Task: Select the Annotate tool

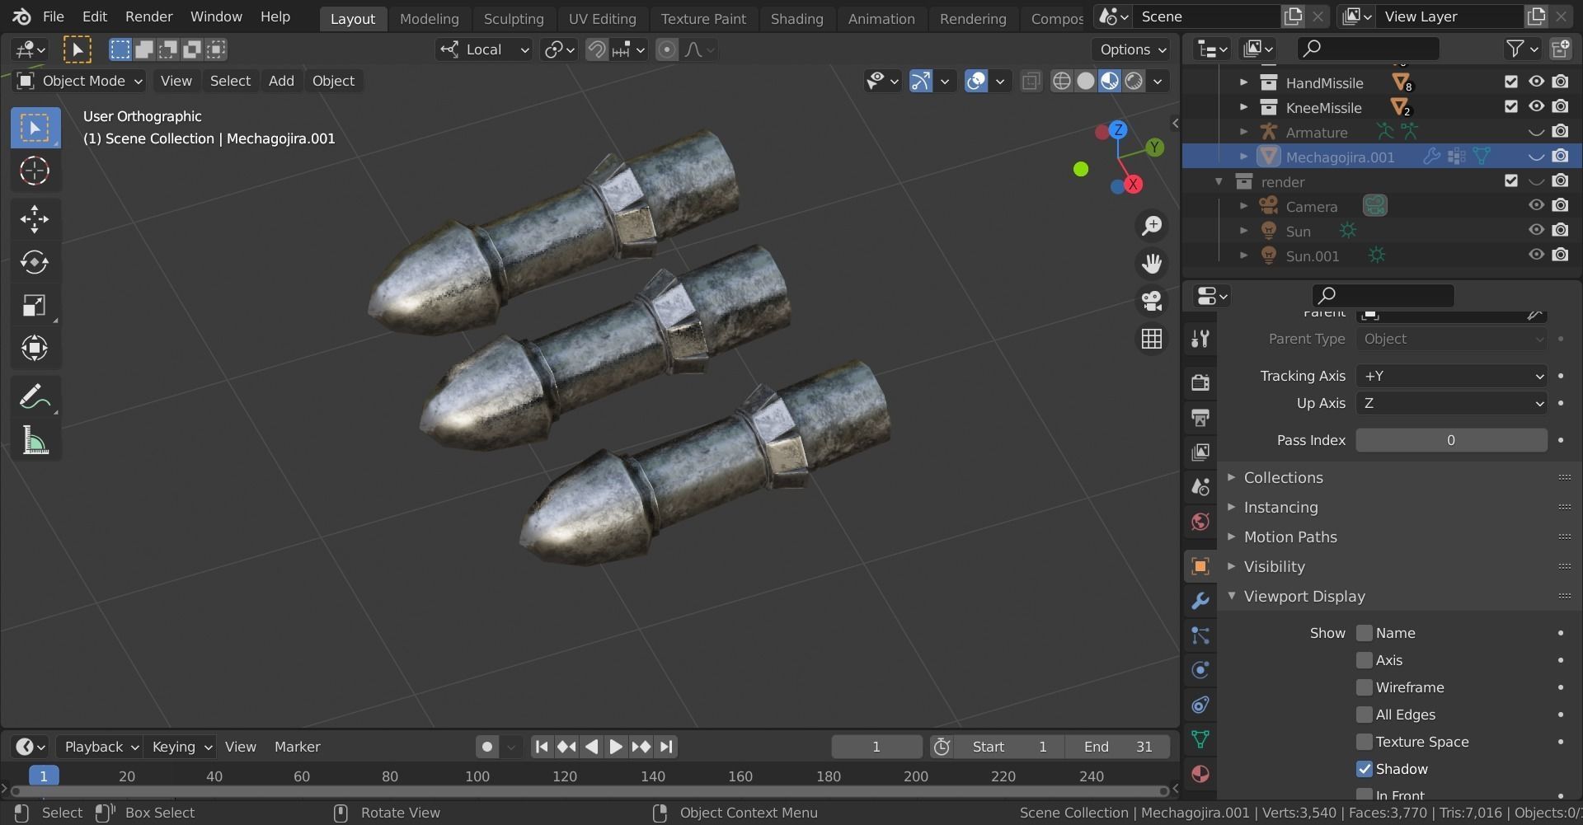Action: (35, 397)
